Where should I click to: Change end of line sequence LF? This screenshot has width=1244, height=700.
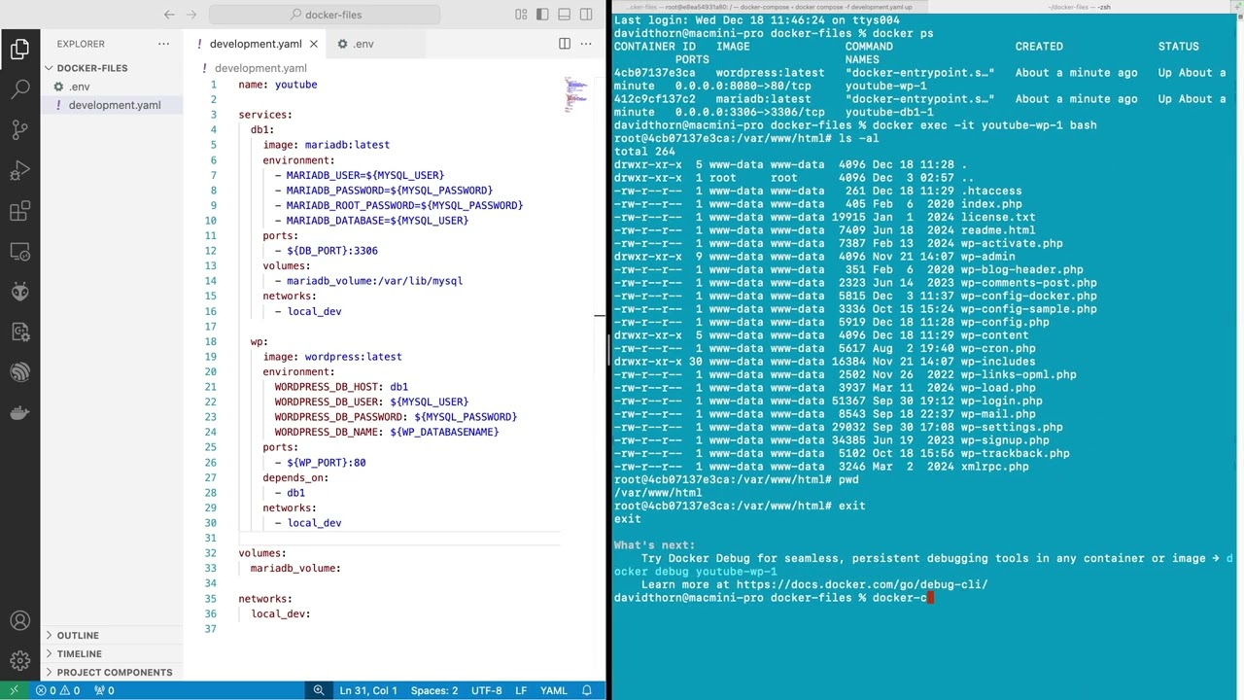point(521,690)
